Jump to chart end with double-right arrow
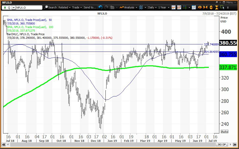 pyautogui.click(x=235, y=144)
